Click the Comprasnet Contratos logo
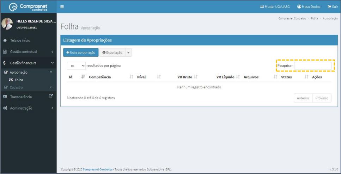The image size is (341, 174). (x=28, y=7)
